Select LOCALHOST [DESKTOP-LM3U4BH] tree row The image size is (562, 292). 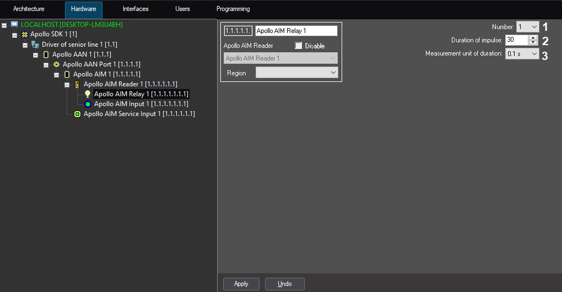coord(72,25)
